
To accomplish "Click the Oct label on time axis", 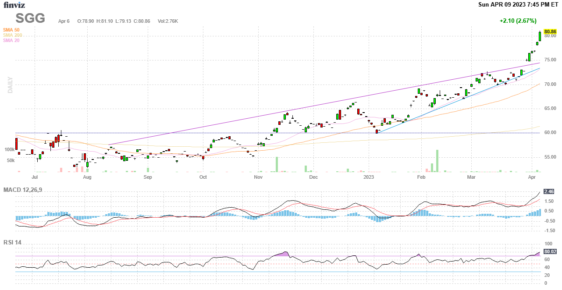I will [x=203, y=177].
